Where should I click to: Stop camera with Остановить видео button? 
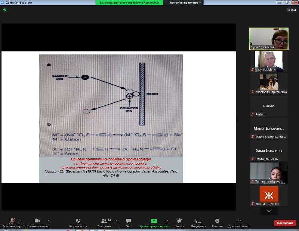[x=37, y=223]
